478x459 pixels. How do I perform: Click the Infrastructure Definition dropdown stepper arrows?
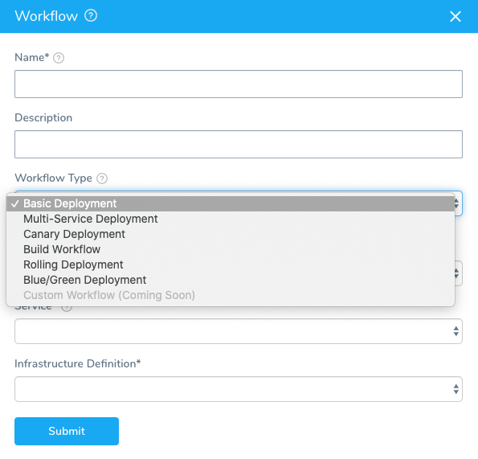(456, 389)
